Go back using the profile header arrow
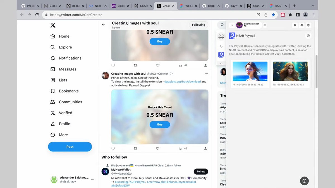Image resolution: width=335 pixels, height=188 pixels. tap(103, 25)
